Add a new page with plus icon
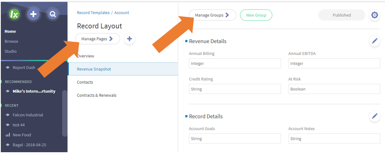 click(x=130, y=39)
